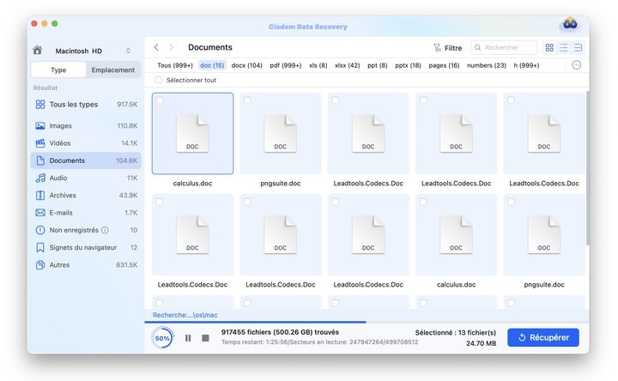Switch to the Emplacement tab
Image resolution: width=618 pixels, height=381 pixels.
pos(112,70)
